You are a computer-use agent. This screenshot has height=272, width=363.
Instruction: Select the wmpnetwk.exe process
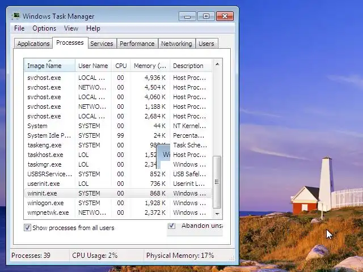(118, 212)
